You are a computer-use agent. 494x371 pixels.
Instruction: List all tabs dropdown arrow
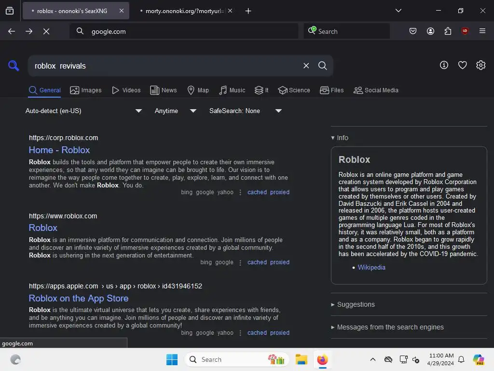[398, 11]
